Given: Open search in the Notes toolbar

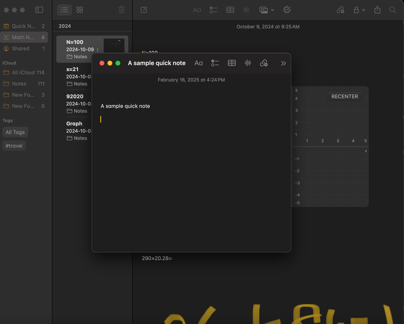Looking at the screenshot, I should (x=392, y=10).
